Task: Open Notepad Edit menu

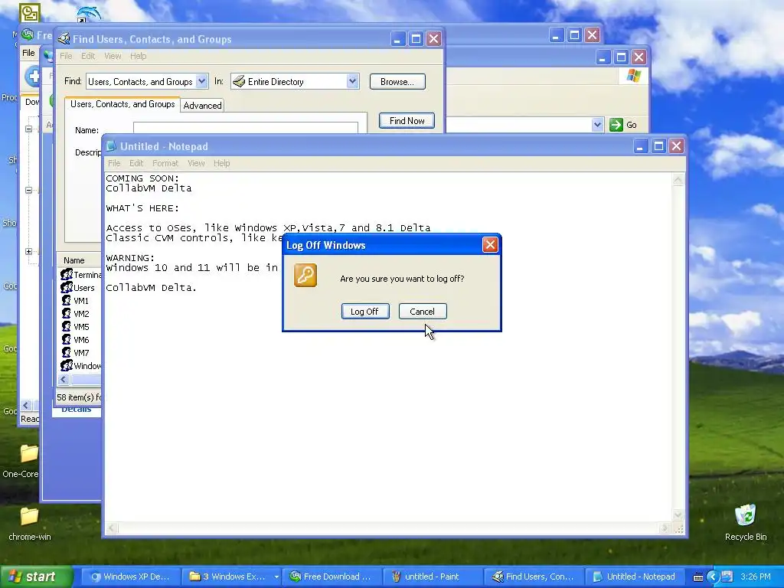Action: click(136, 163)
